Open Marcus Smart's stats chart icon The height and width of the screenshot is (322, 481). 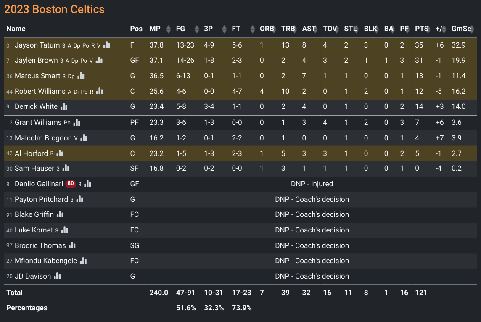tap(81, 75)
